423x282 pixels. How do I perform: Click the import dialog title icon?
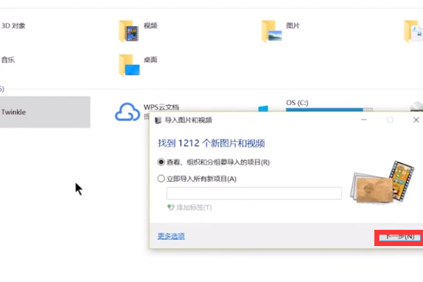[x=158, y=120]
